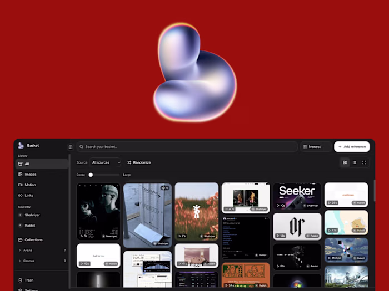Click the 4-item stack badge on signpost photo
This screenshot has width=389, height=291.
point(165,188)
